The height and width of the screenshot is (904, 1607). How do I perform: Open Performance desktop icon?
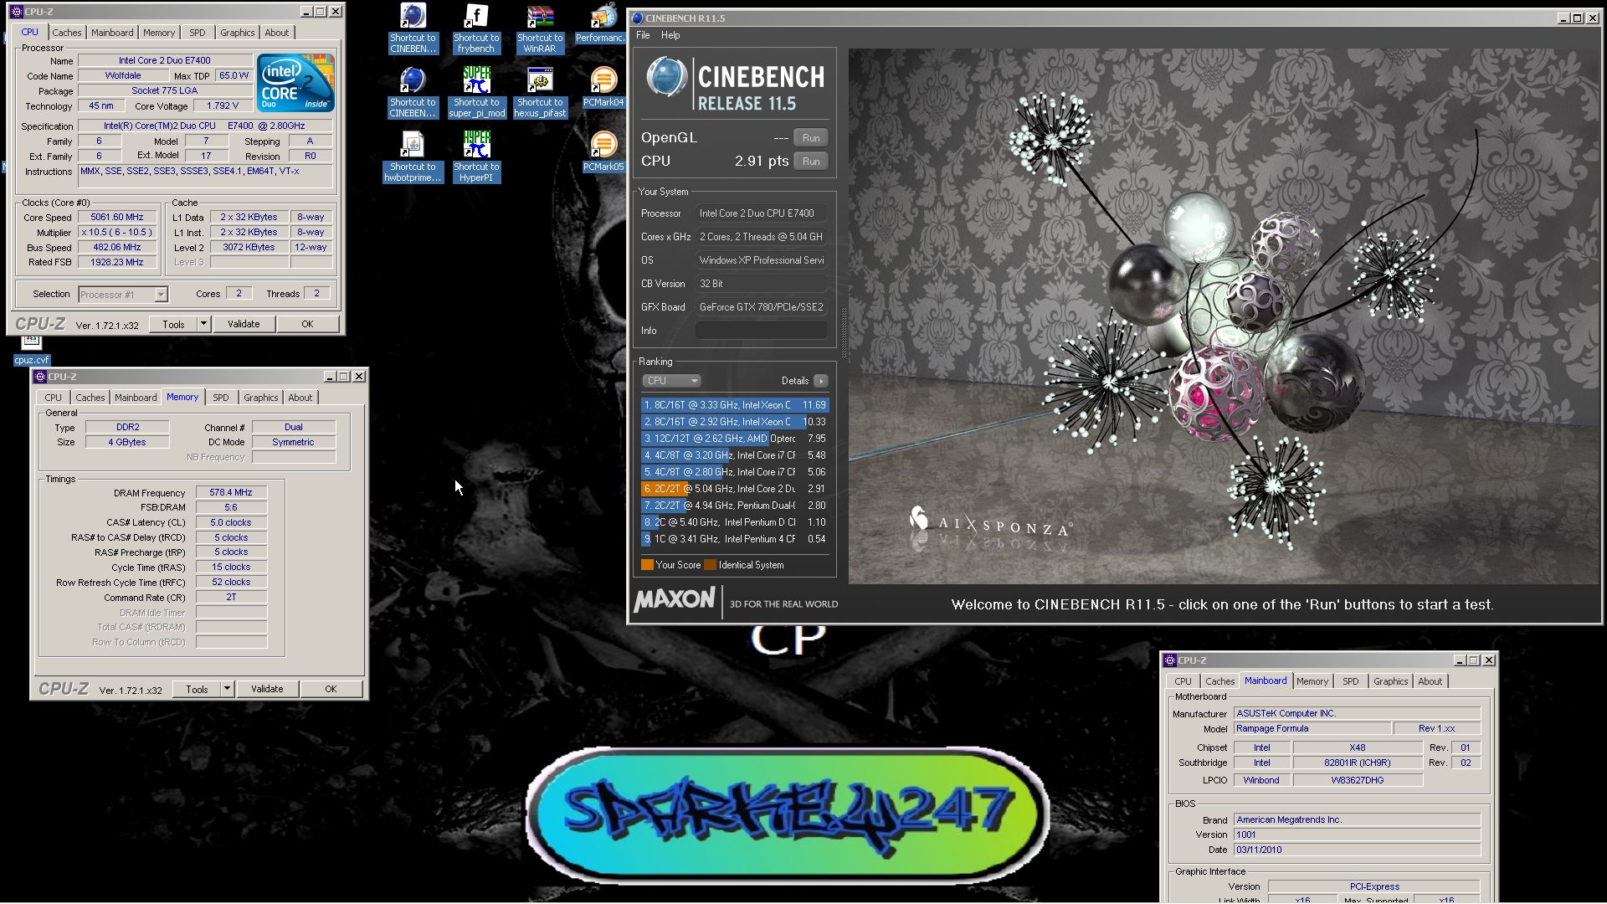[x=601, y=23]
